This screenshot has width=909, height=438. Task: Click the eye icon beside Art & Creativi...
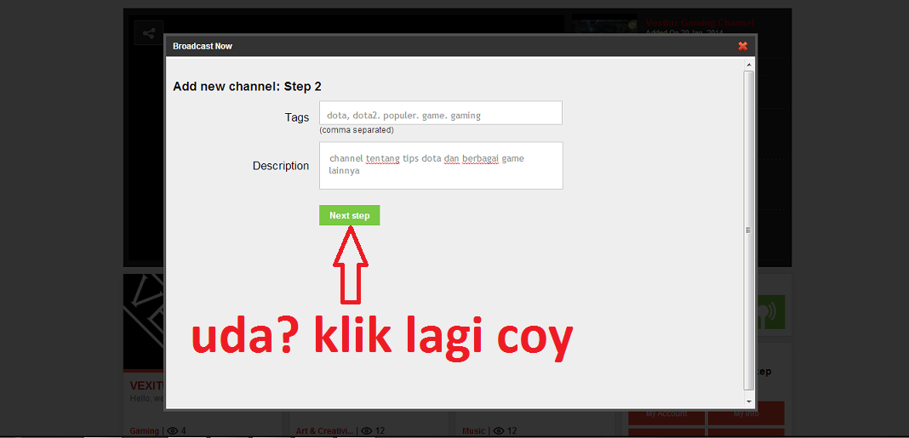(367, 431)
